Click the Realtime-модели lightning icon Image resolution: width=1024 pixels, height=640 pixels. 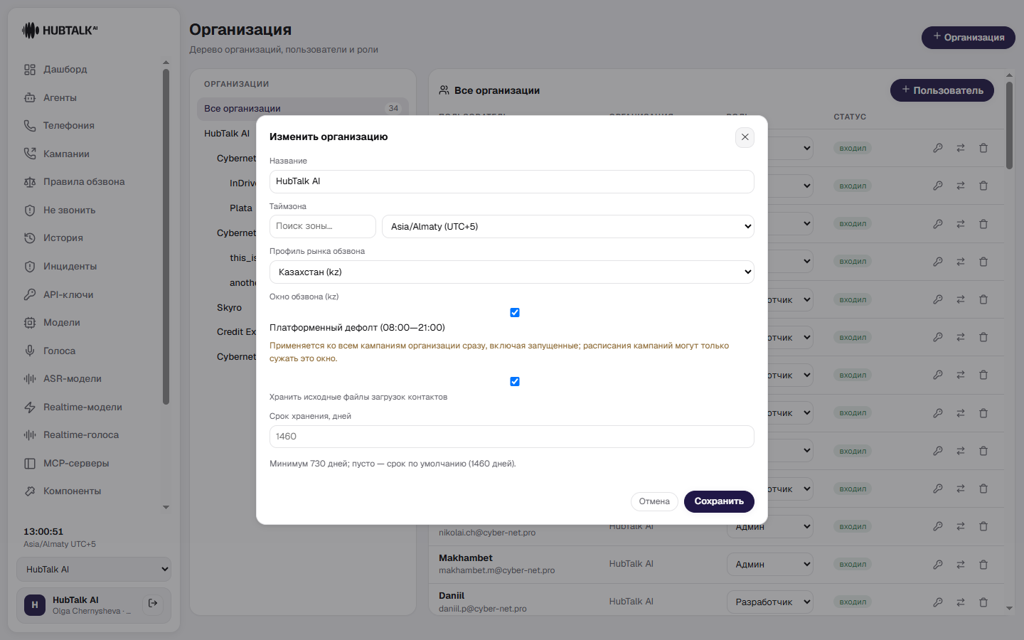click(30, 407)
